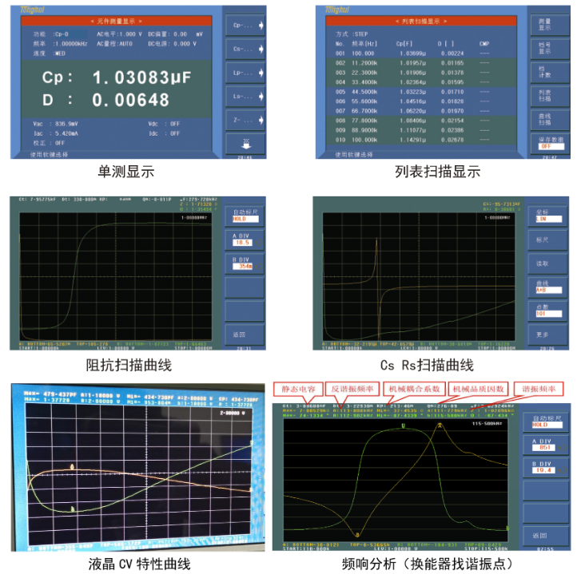Adjust A DIV 18.5 softkey
The image size is (577, 574).
pyautogui.click(x=245, y=239)
